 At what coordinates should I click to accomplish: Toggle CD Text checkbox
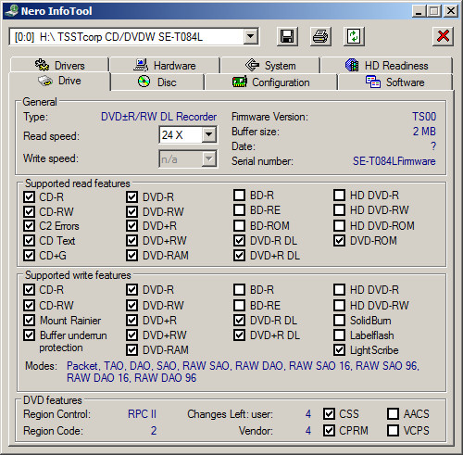point(30,240)
